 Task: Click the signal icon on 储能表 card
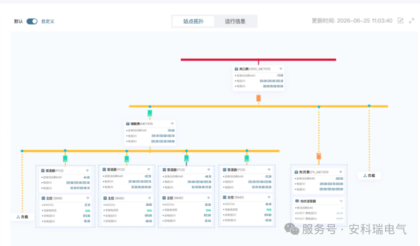pos(172,124)
